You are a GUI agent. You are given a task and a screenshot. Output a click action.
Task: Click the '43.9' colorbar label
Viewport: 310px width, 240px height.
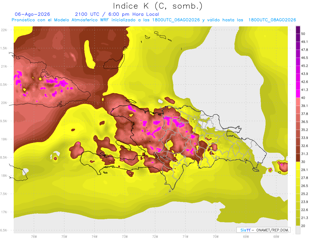tap(305, 74)
